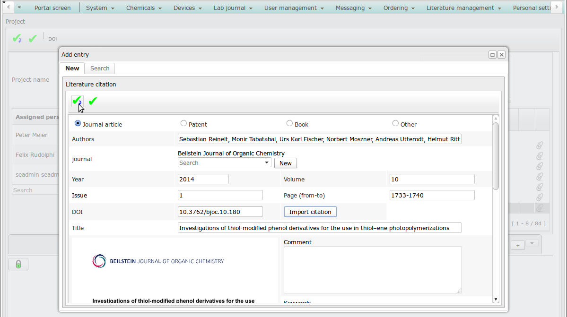Open the Chemicals menu dropdown
Screen dimensions: 567x317
pos(144,8)
